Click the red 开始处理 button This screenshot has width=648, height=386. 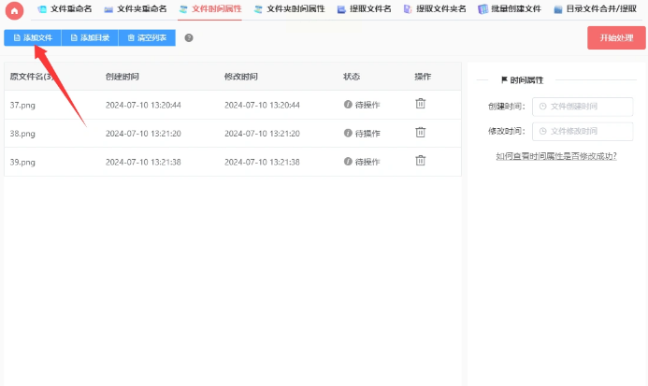(616, 38)
